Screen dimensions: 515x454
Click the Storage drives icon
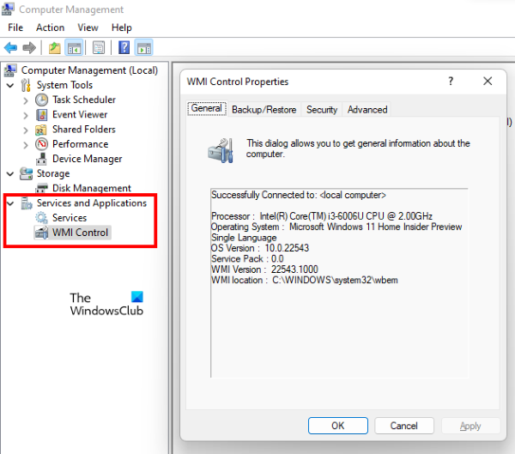27,173
